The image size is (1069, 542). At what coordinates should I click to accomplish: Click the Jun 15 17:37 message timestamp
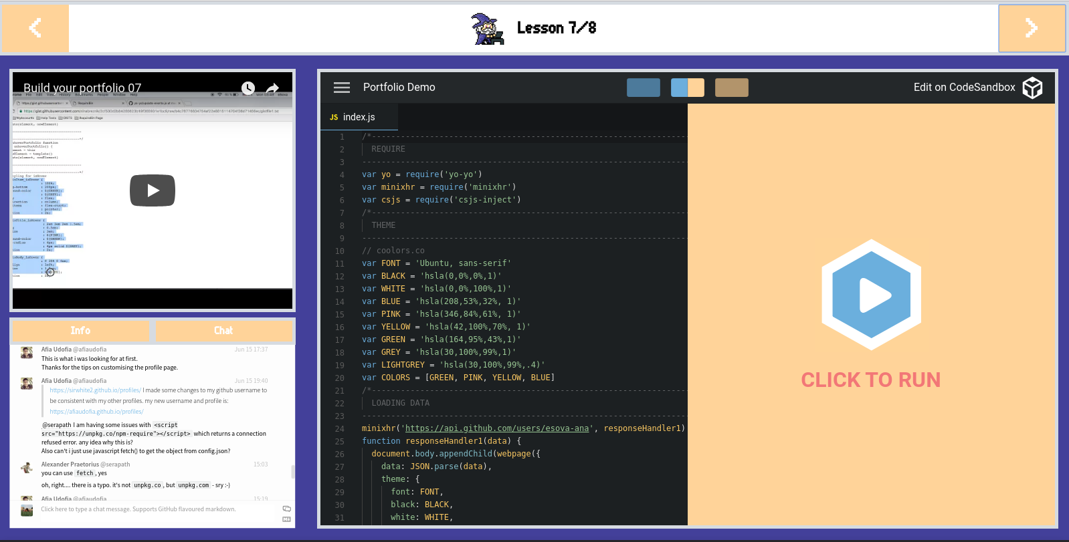point(251,350)
